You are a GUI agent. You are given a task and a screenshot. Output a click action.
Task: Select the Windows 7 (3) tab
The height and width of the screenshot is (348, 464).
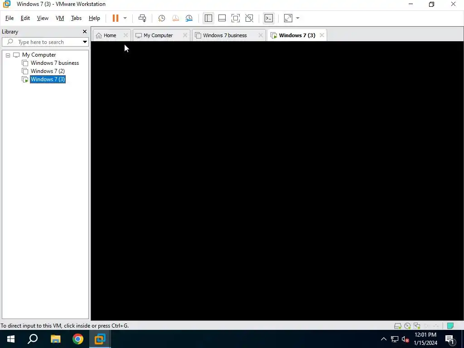pyautogui.click(x=297, y=35)
